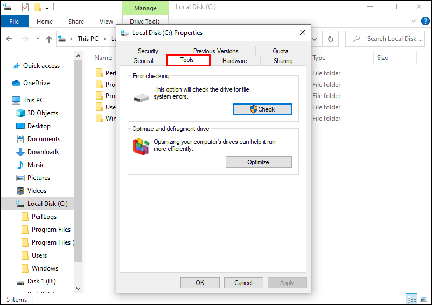Screen dimensions: 432x305
Task: Sort files by the Size column header
Action: [382, 58]
